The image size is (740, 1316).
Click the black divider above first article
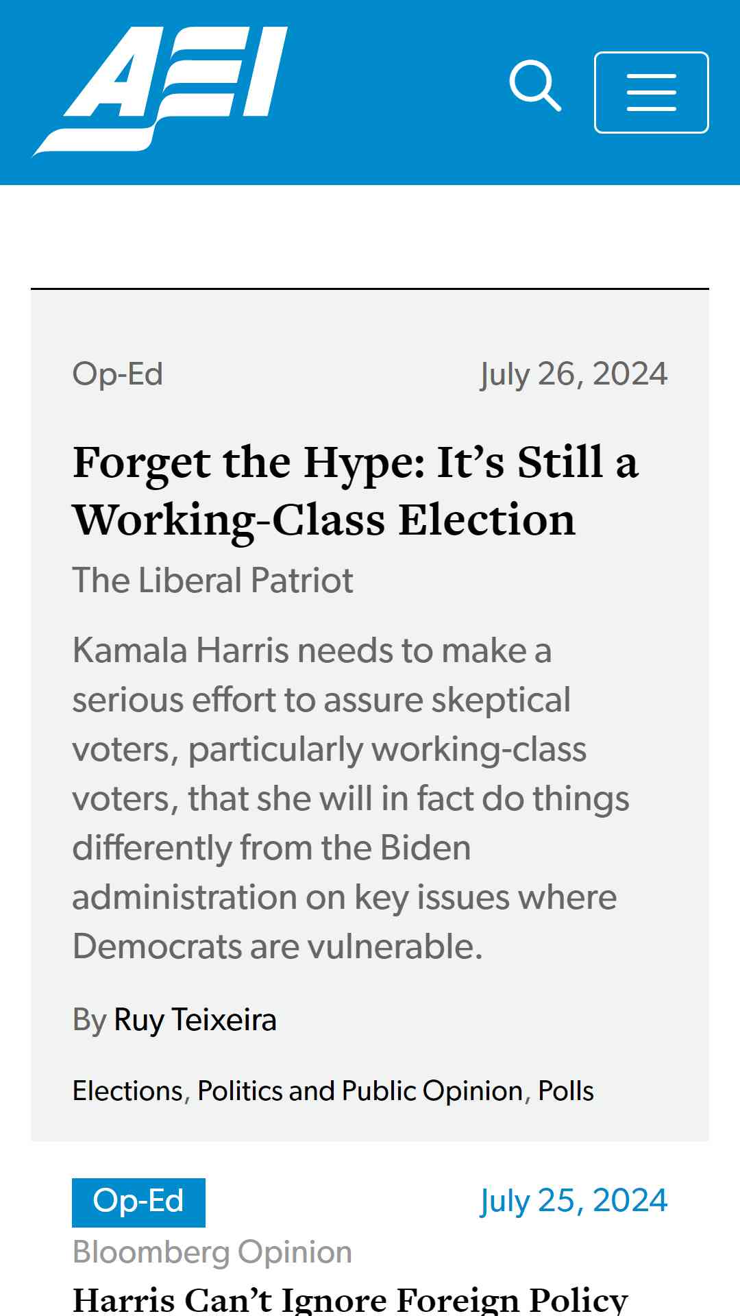tap(370, 289)
